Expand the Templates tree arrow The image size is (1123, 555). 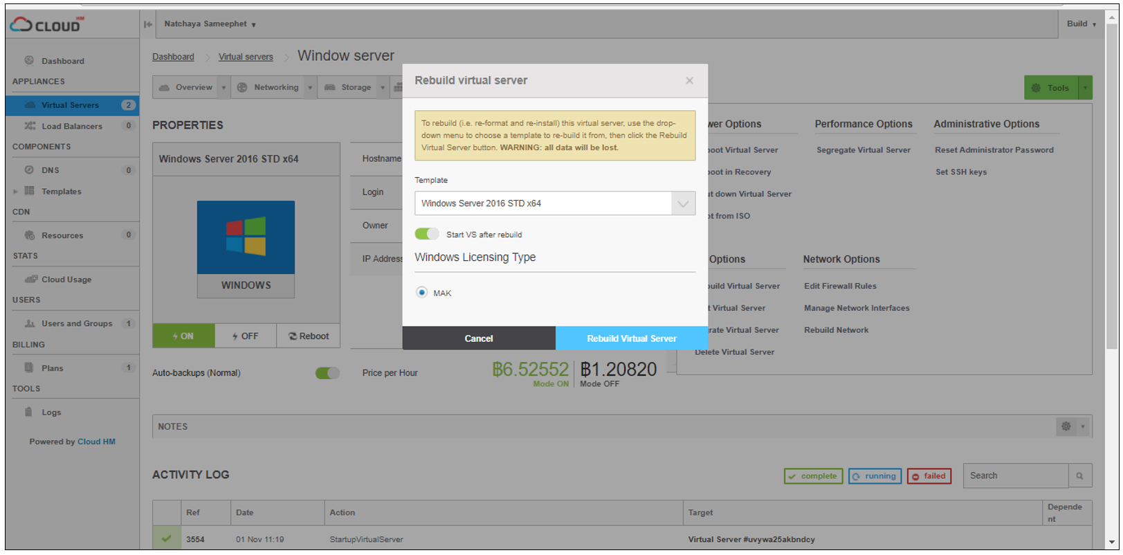click(x=15, y=192)
